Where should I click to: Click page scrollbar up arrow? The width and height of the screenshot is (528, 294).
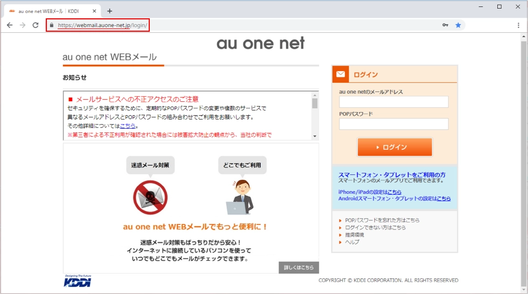[524, 37]
